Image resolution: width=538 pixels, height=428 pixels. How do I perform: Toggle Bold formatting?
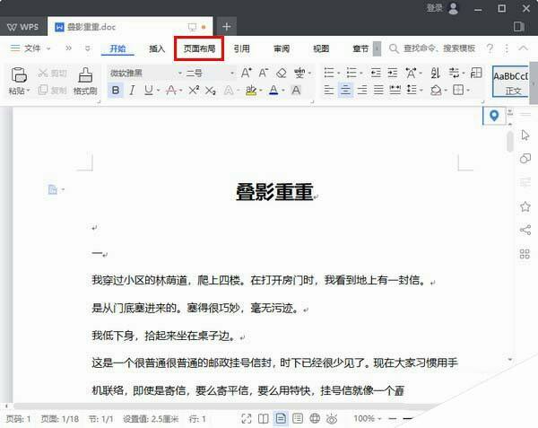coord(116,91)
